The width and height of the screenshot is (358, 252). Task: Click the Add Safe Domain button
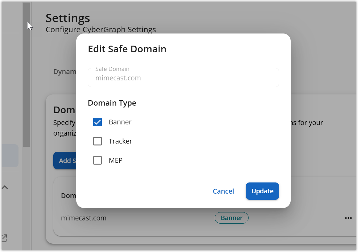66,160
